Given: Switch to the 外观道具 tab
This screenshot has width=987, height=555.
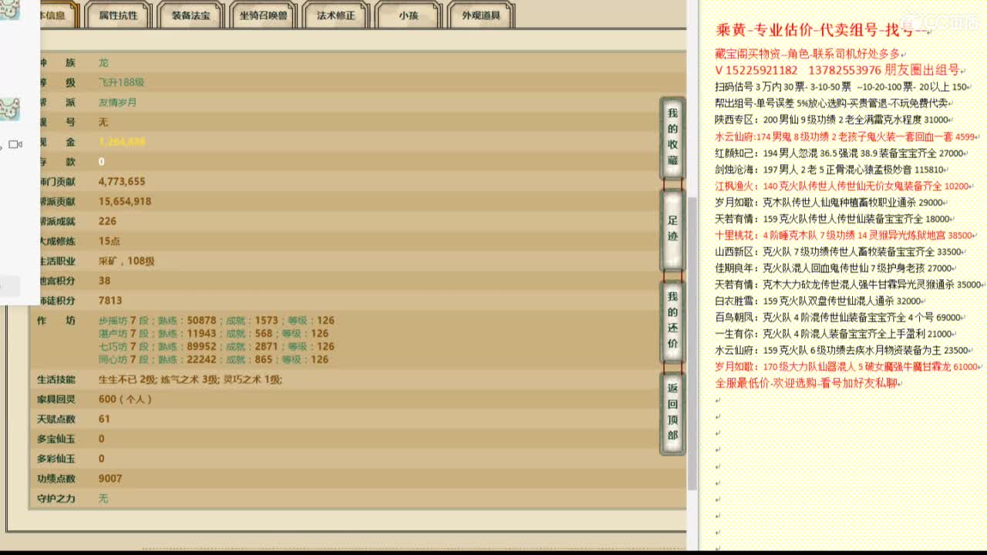Looking at the screenshot, I should click(481, 15).
